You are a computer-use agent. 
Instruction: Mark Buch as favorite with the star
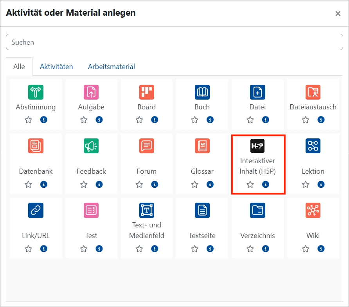(x=194, y=120)
